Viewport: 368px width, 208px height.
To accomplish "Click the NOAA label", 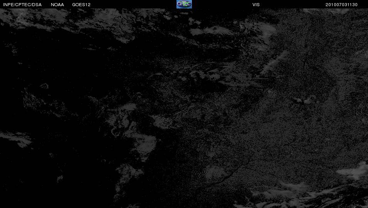I will [x=57, y=5].
